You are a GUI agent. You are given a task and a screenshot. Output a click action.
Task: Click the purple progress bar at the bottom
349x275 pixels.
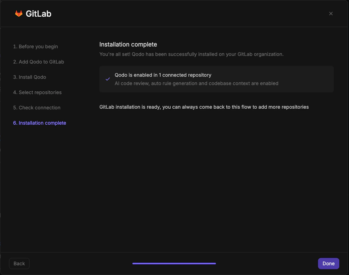174,264
